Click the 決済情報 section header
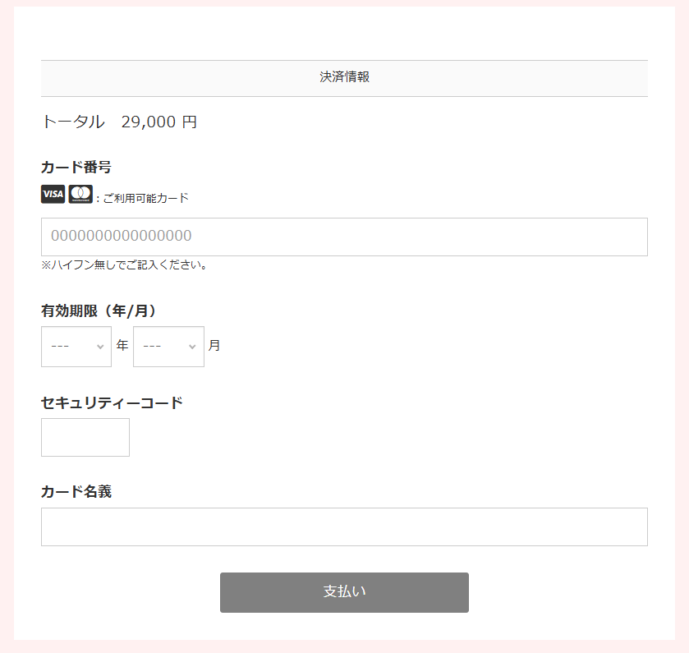Viewport: 689px width, 653px height. (344, 77)
